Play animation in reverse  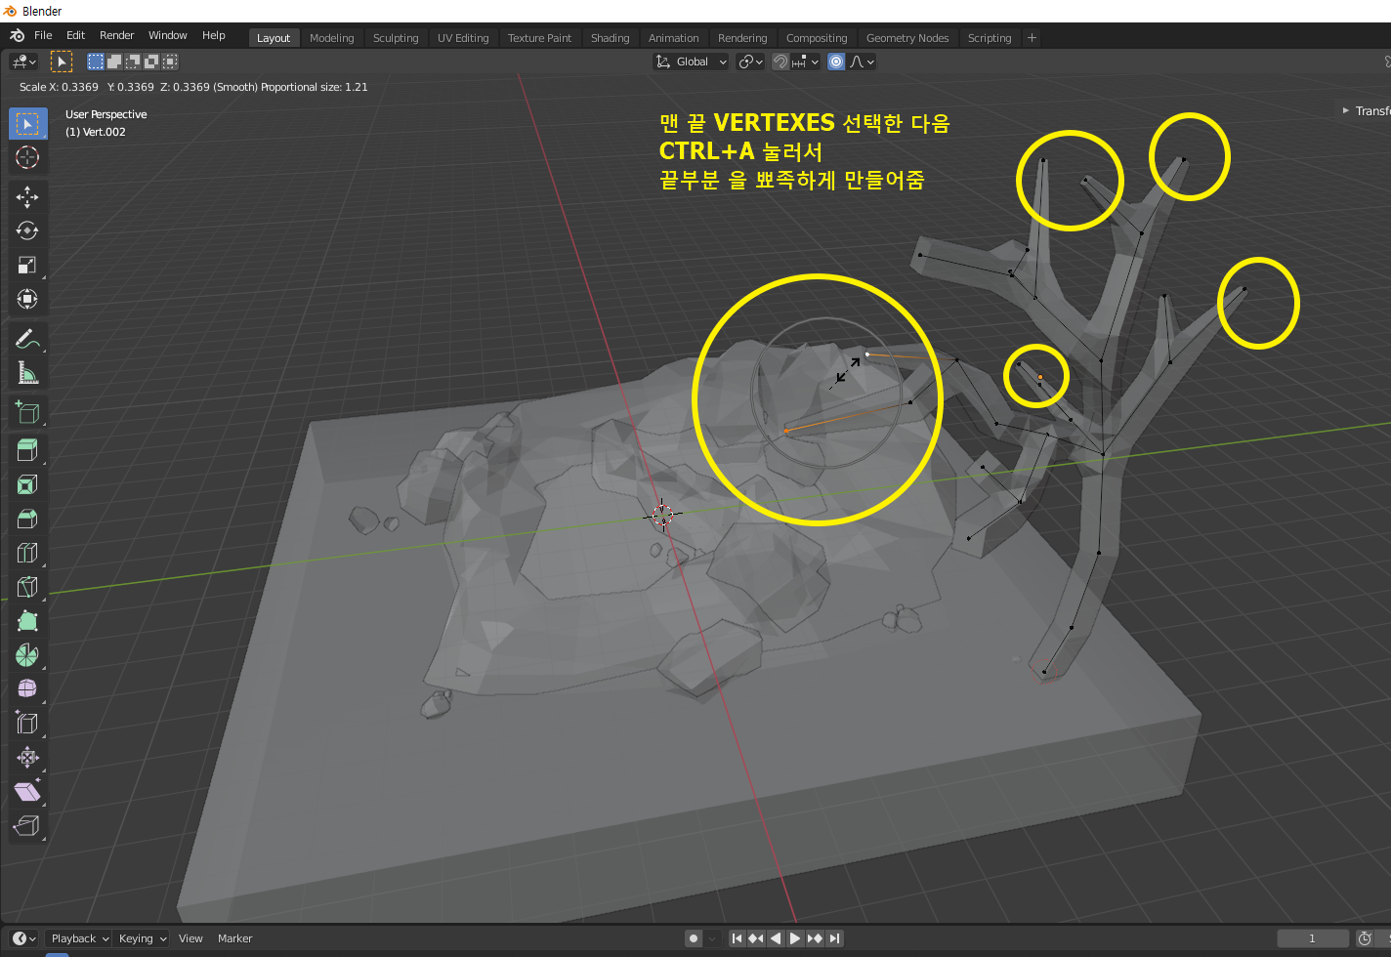click(x=776, y=938)
